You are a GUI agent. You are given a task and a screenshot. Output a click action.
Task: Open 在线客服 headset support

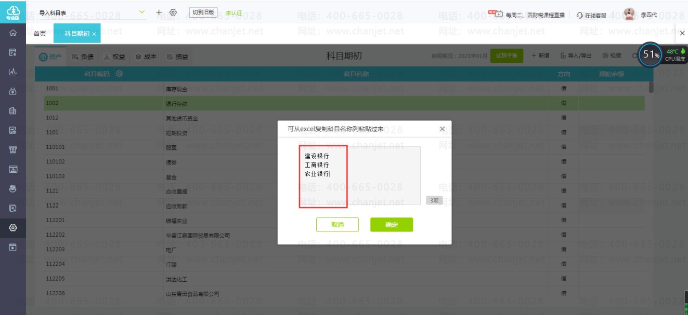pyautogui.click(x=592, y=15)
